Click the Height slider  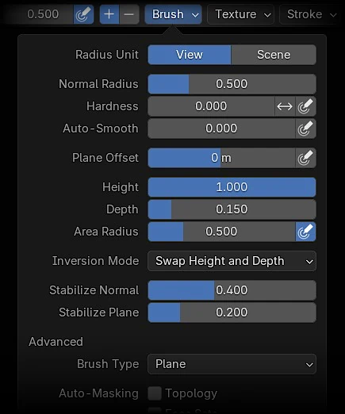232,187
